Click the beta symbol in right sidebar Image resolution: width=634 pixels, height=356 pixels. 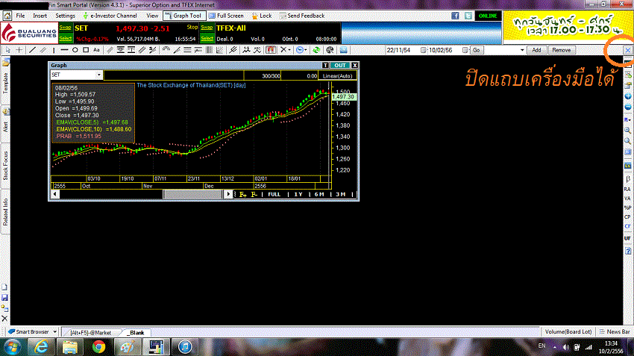[627, 178]
